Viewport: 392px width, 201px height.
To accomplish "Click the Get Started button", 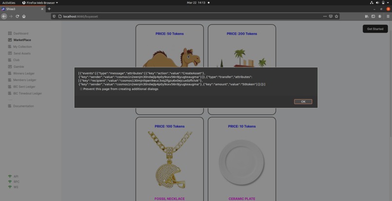I will (x=375, y=29).
